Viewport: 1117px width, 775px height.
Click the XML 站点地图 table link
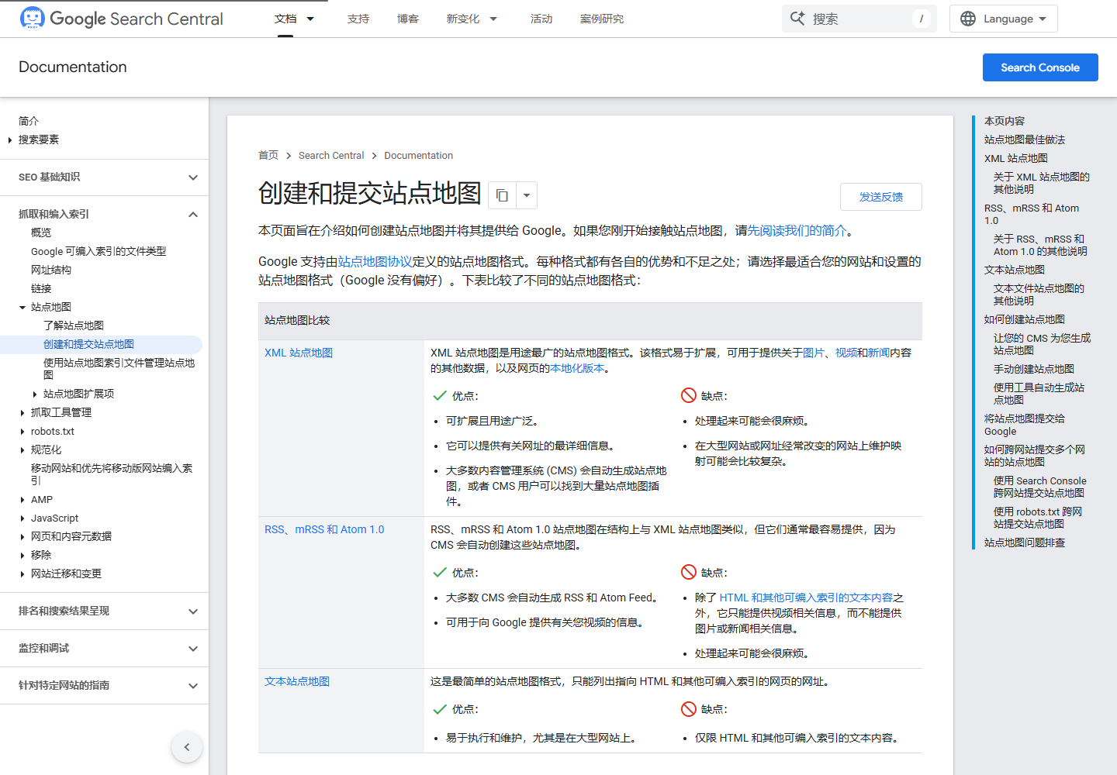tap(299, 353)
